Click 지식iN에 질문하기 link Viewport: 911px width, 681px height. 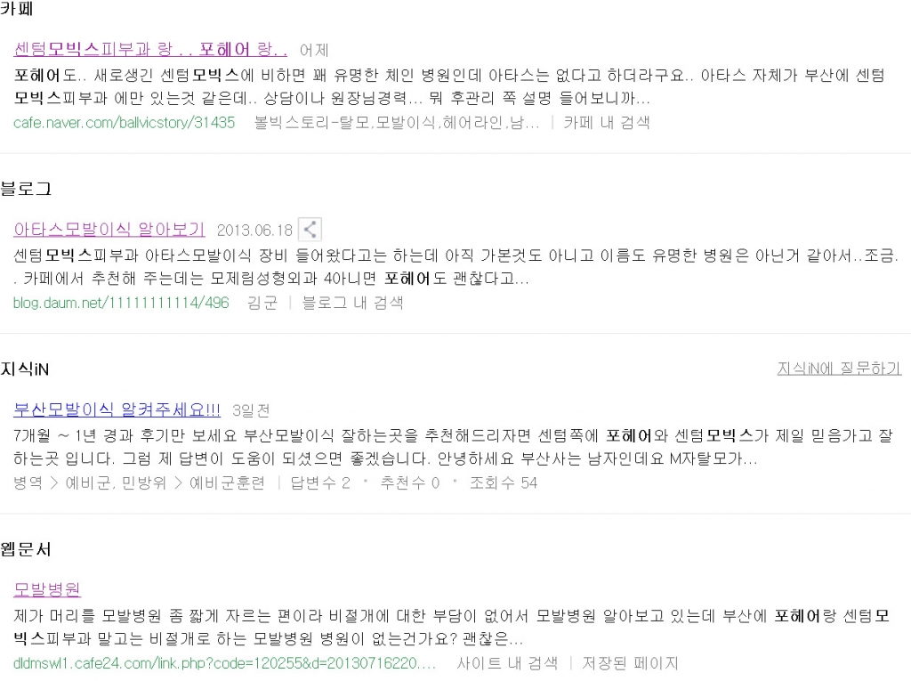click(839, 369)
